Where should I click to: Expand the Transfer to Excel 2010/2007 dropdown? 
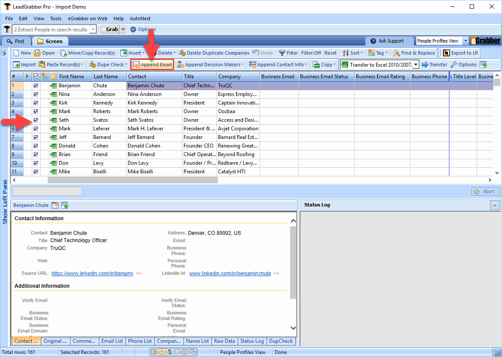(416, 65)
